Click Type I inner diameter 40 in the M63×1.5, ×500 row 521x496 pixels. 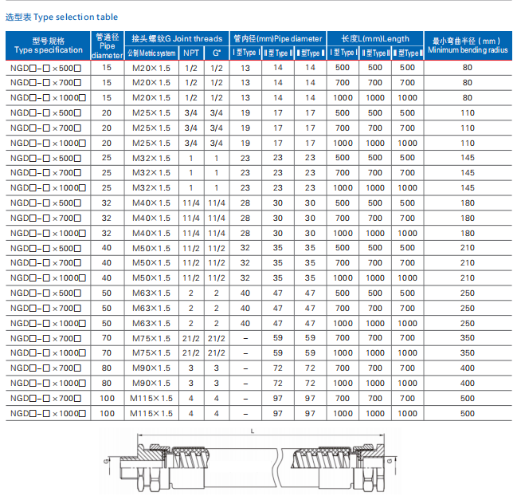245,293
